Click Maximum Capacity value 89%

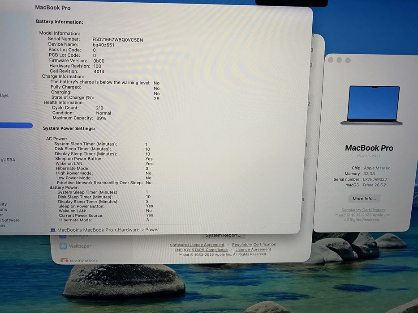tap(101, 118)
